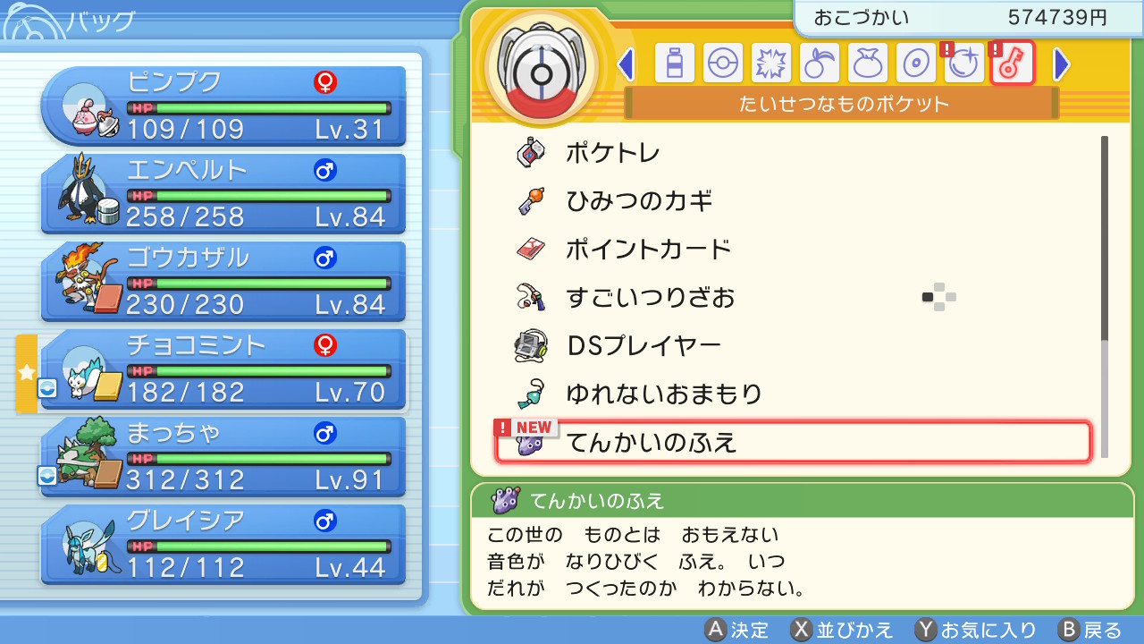Open the treasures pouch pocket icon
This screenshot has height=644, width=1144.
(867, 64)
